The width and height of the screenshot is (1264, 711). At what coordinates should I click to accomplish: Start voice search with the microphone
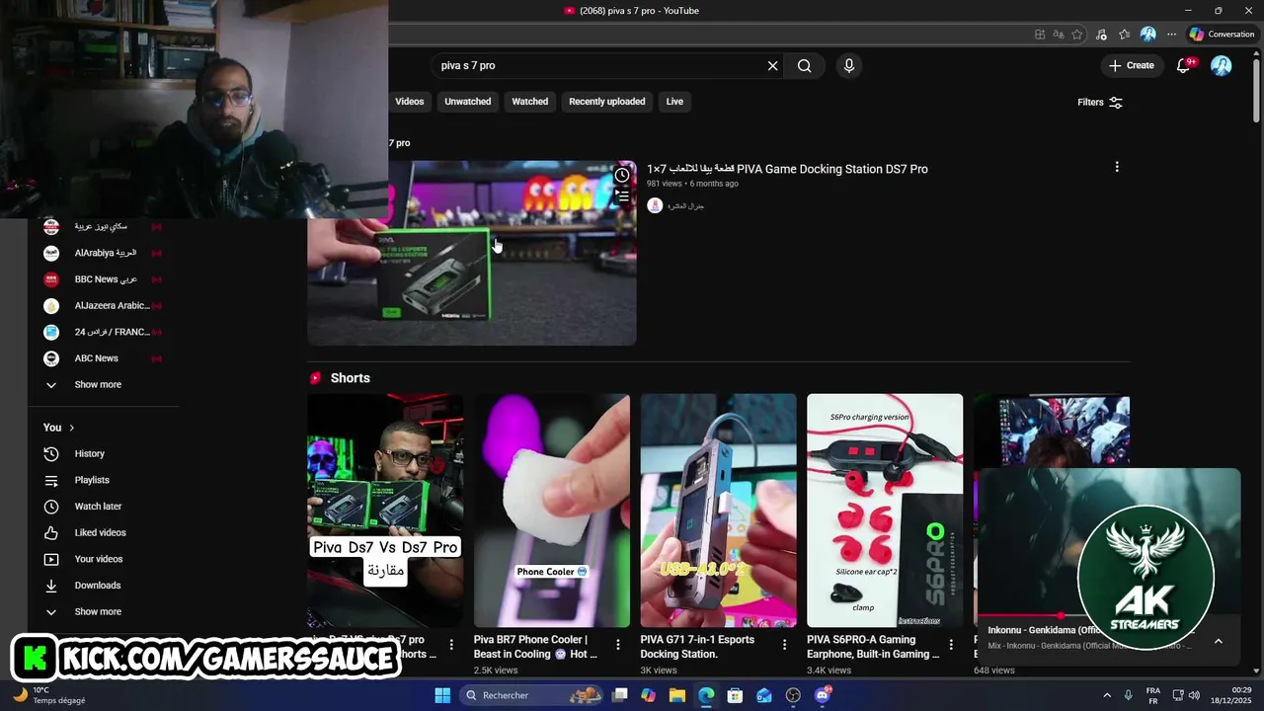point(848,66)
